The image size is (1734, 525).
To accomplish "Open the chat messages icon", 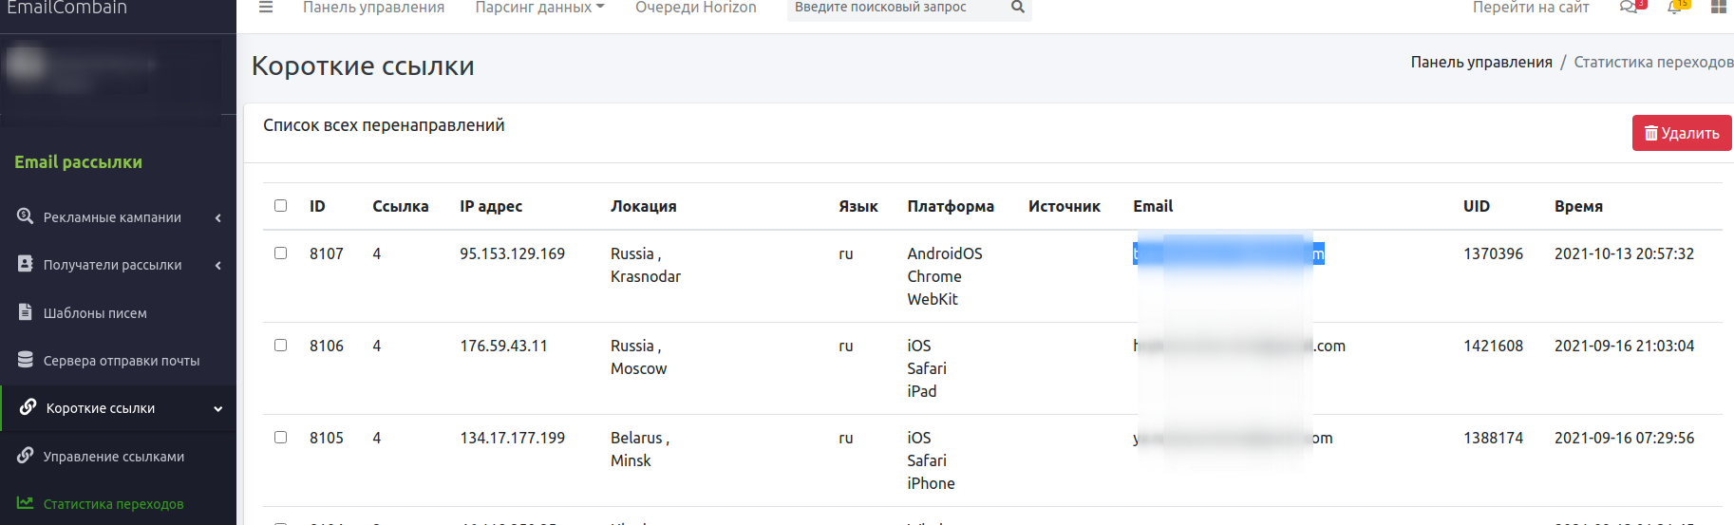I will 1628,8.
